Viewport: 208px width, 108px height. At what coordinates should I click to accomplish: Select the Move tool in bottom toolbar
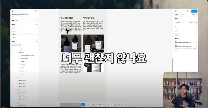click(83, 104)
